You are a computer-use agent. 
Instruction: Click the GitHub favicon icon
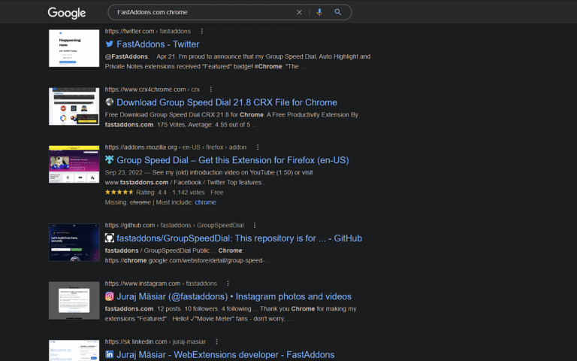point(109,238)
